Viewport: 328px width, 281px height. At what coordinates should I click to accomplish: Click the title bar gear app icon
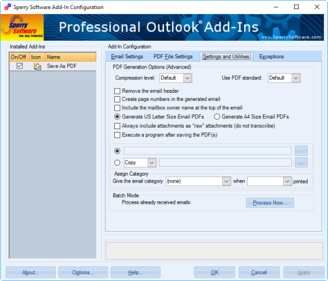pos(8,7)
